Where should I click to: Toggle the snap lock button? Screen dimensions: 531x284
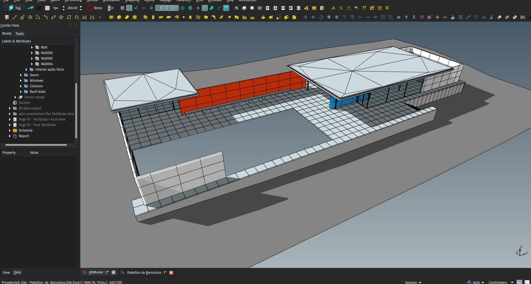coord(129,8)
